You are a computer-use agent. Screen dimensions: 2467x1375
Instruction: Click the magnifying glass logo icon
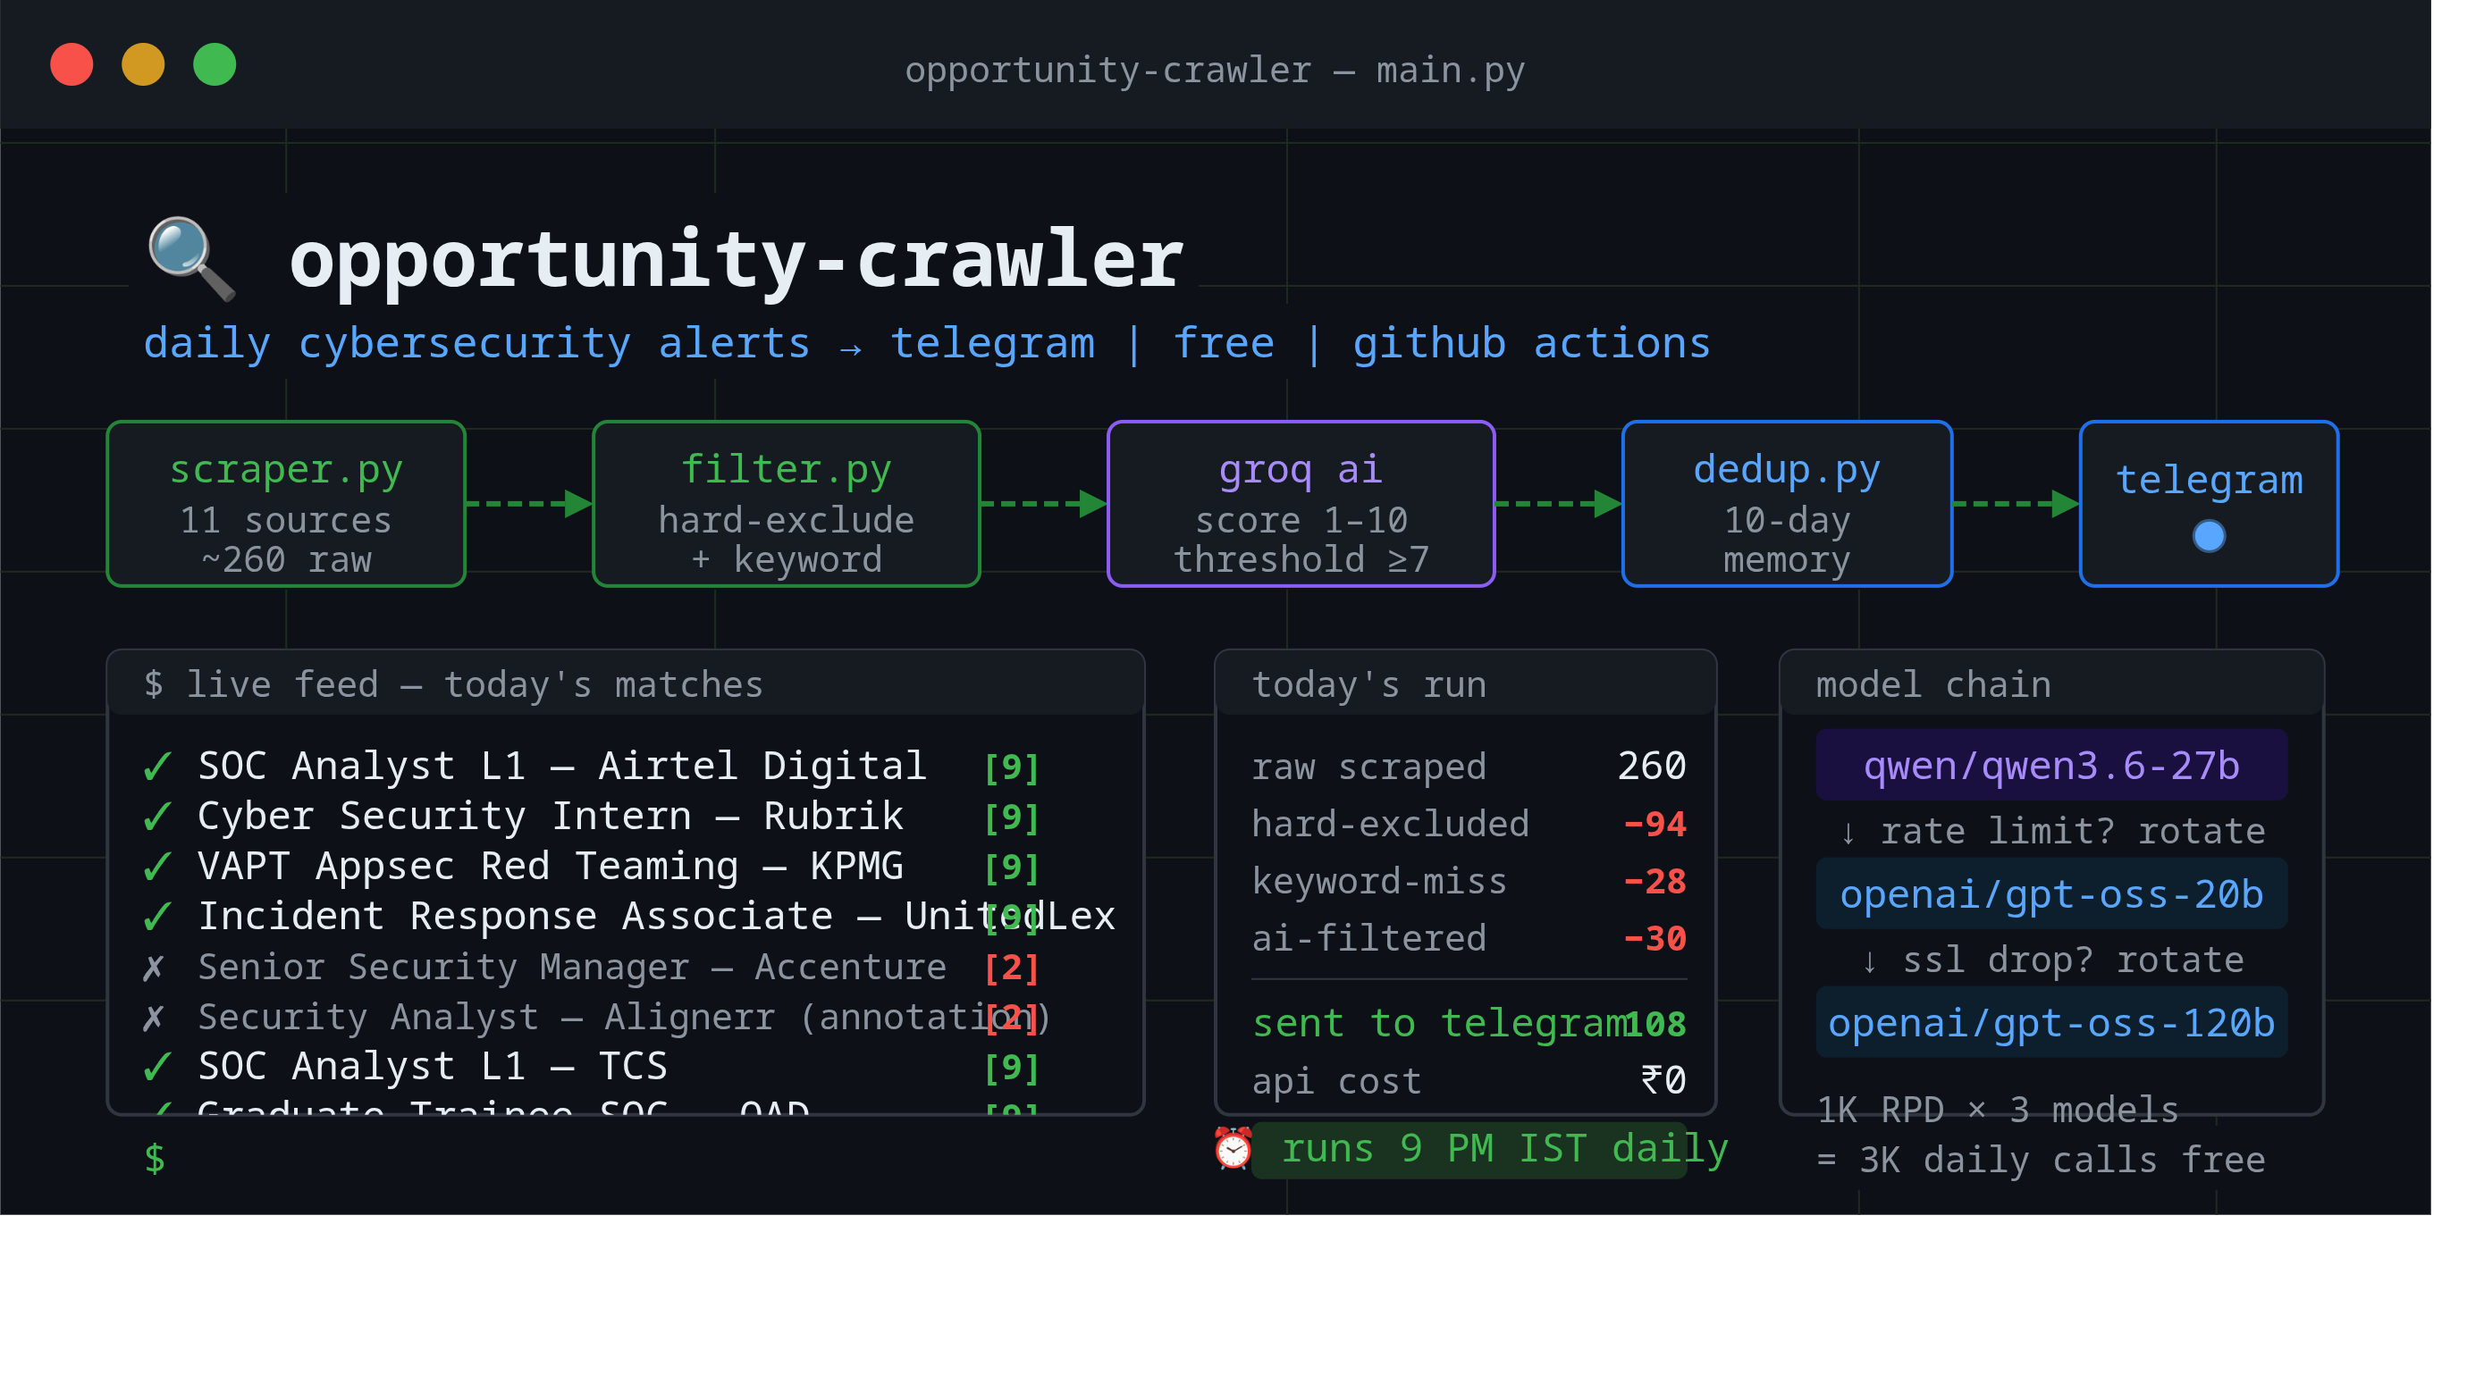pos(191,258)
